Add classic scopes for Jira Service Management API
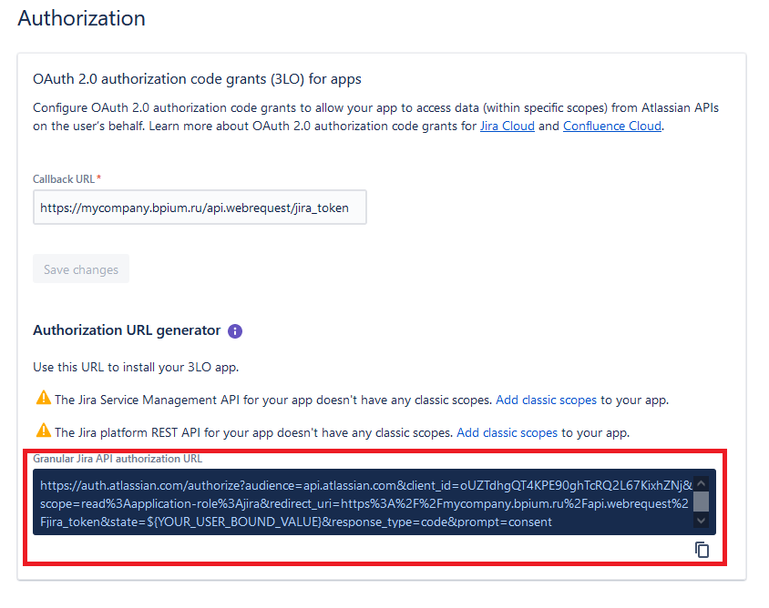Viewport: 769px width, 608px height. point(547,400)
